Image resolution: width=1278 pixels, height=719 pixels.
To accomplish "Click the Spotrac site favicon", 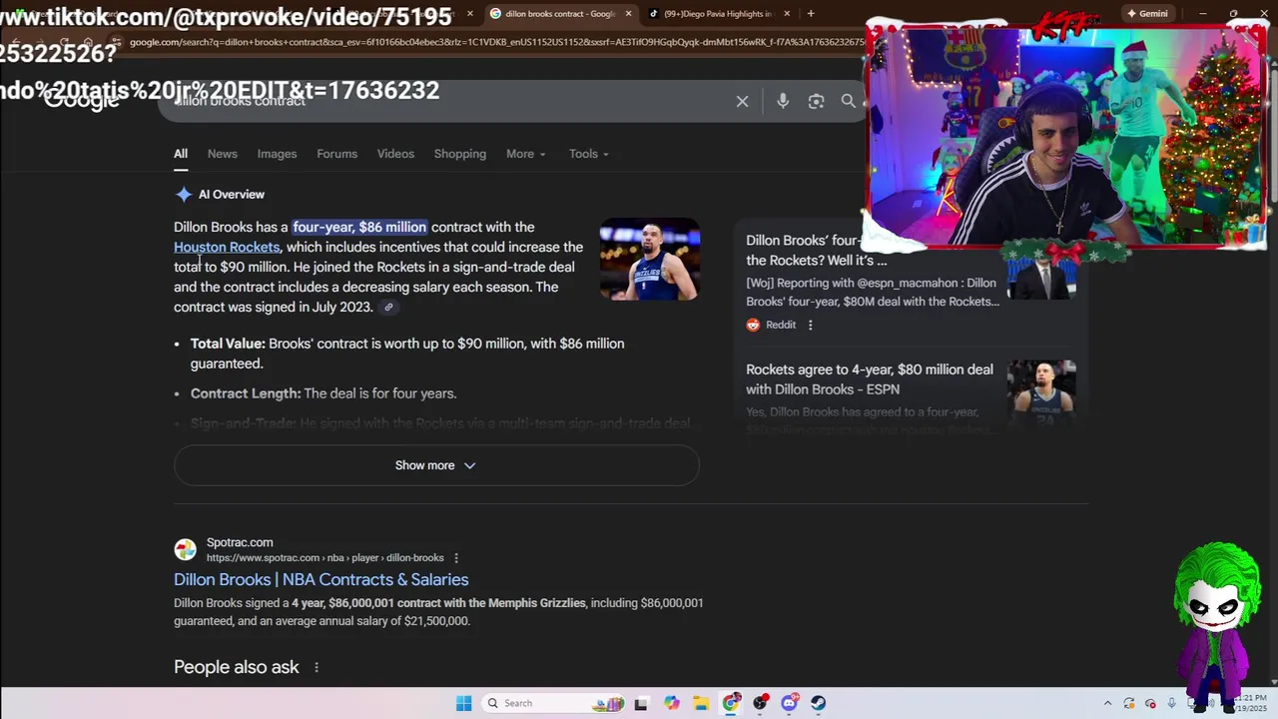I will (185, 549).
